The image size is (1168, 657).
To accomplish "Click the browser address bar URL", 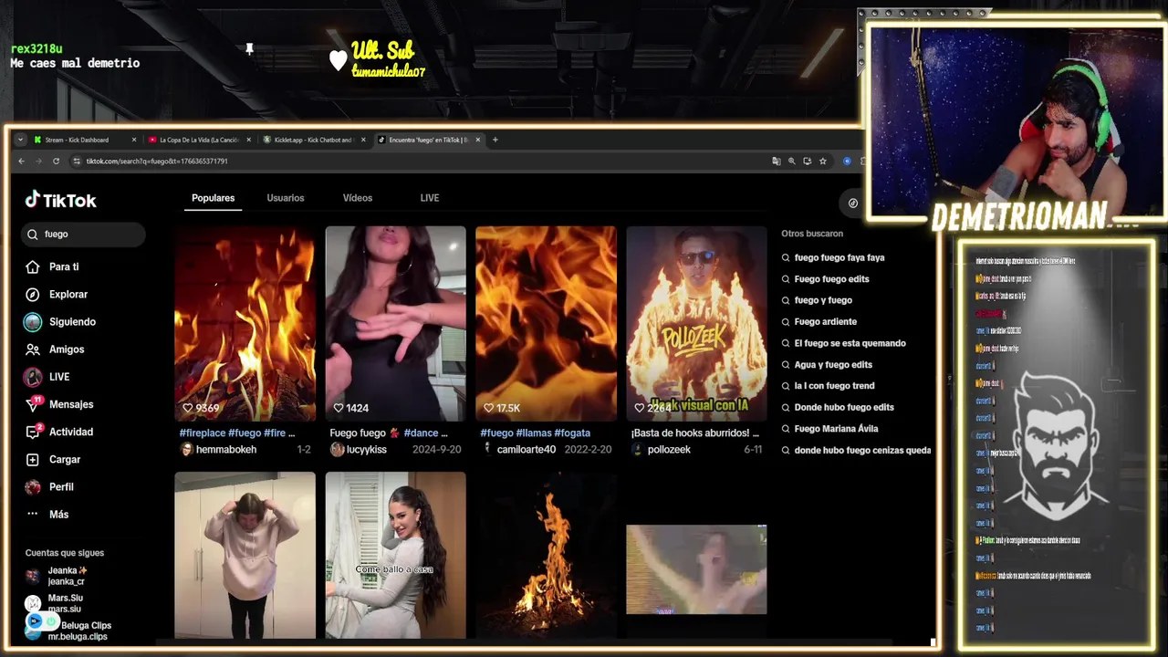I will 157,161.
